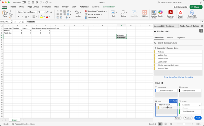The image size is (204, 126).
Task: Open the Data ribbon tab
Action: coord(57,7)
